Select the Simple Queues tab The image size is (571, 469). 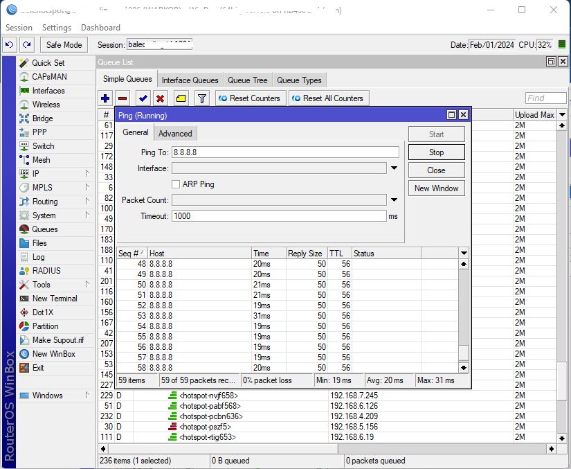click(x=127, y=79)
